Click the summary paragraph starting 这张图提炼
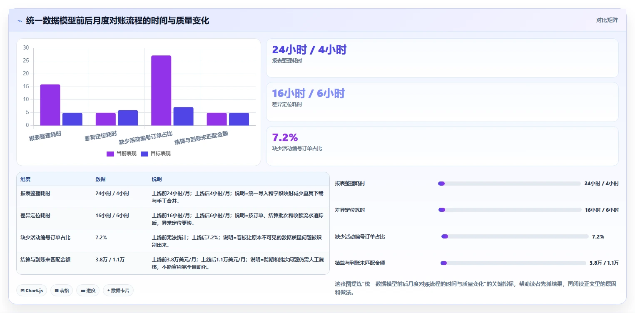 (476, 288)
